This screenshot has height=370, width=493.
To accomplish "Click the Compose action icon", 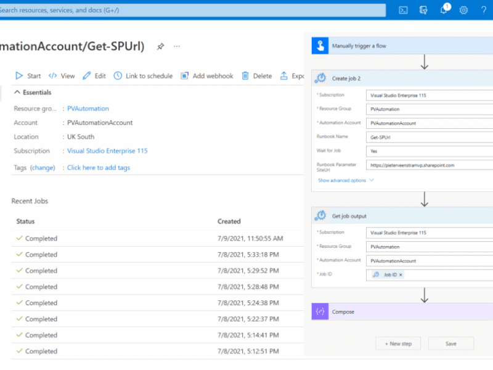I will (x=320, y=311).
